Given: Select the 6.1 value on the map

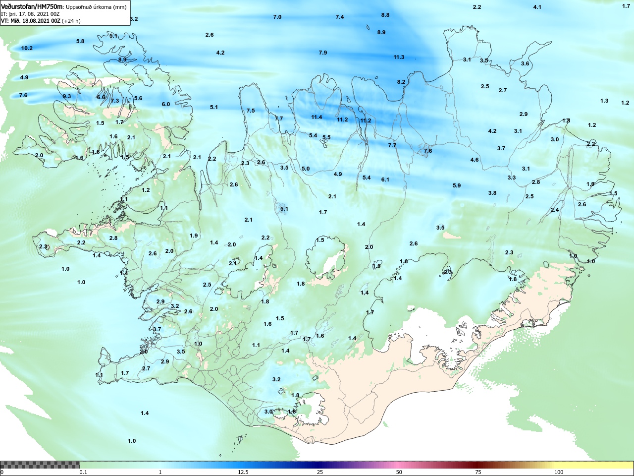Looking at the screenshot, I should (x=385, y=179).
